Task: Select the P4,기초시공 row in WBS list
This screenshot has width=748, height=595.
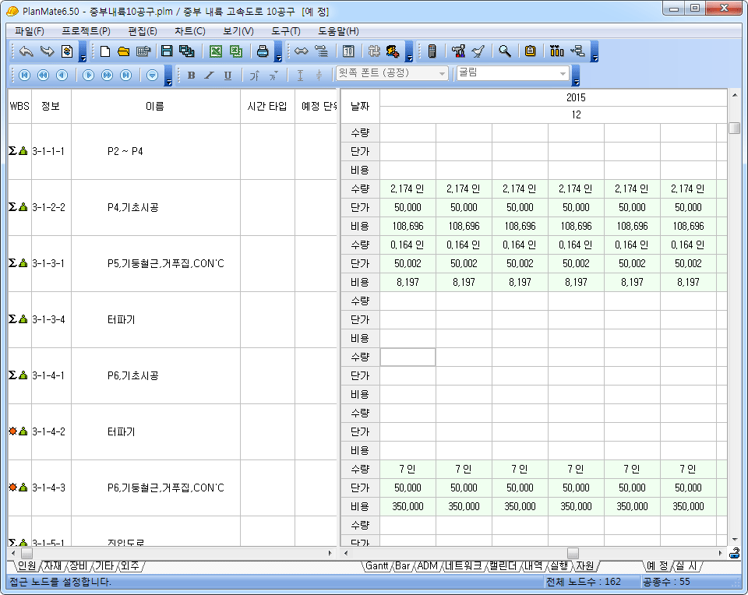Action: pyautogui.click(x=133, y=207)
